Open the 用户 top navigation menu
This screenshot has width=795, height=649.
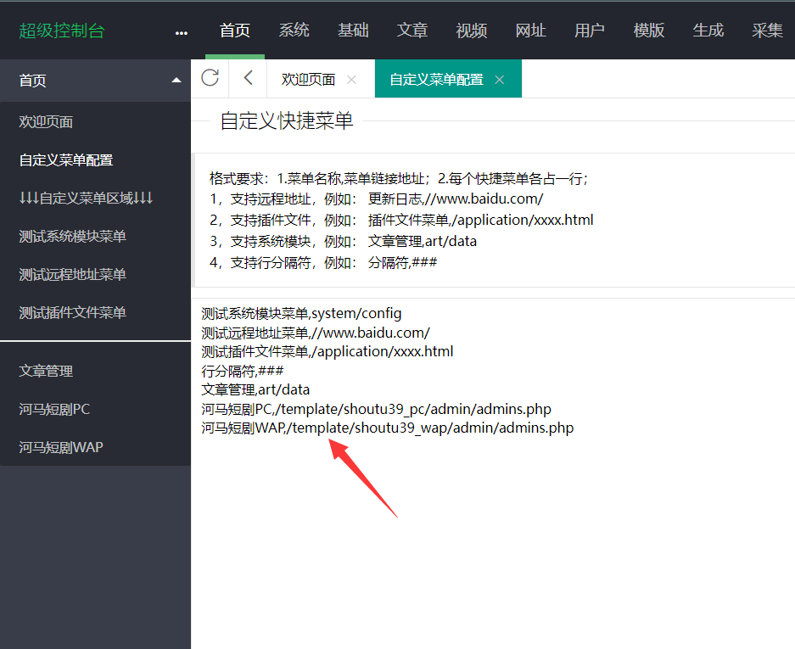[x=590, y=31]
